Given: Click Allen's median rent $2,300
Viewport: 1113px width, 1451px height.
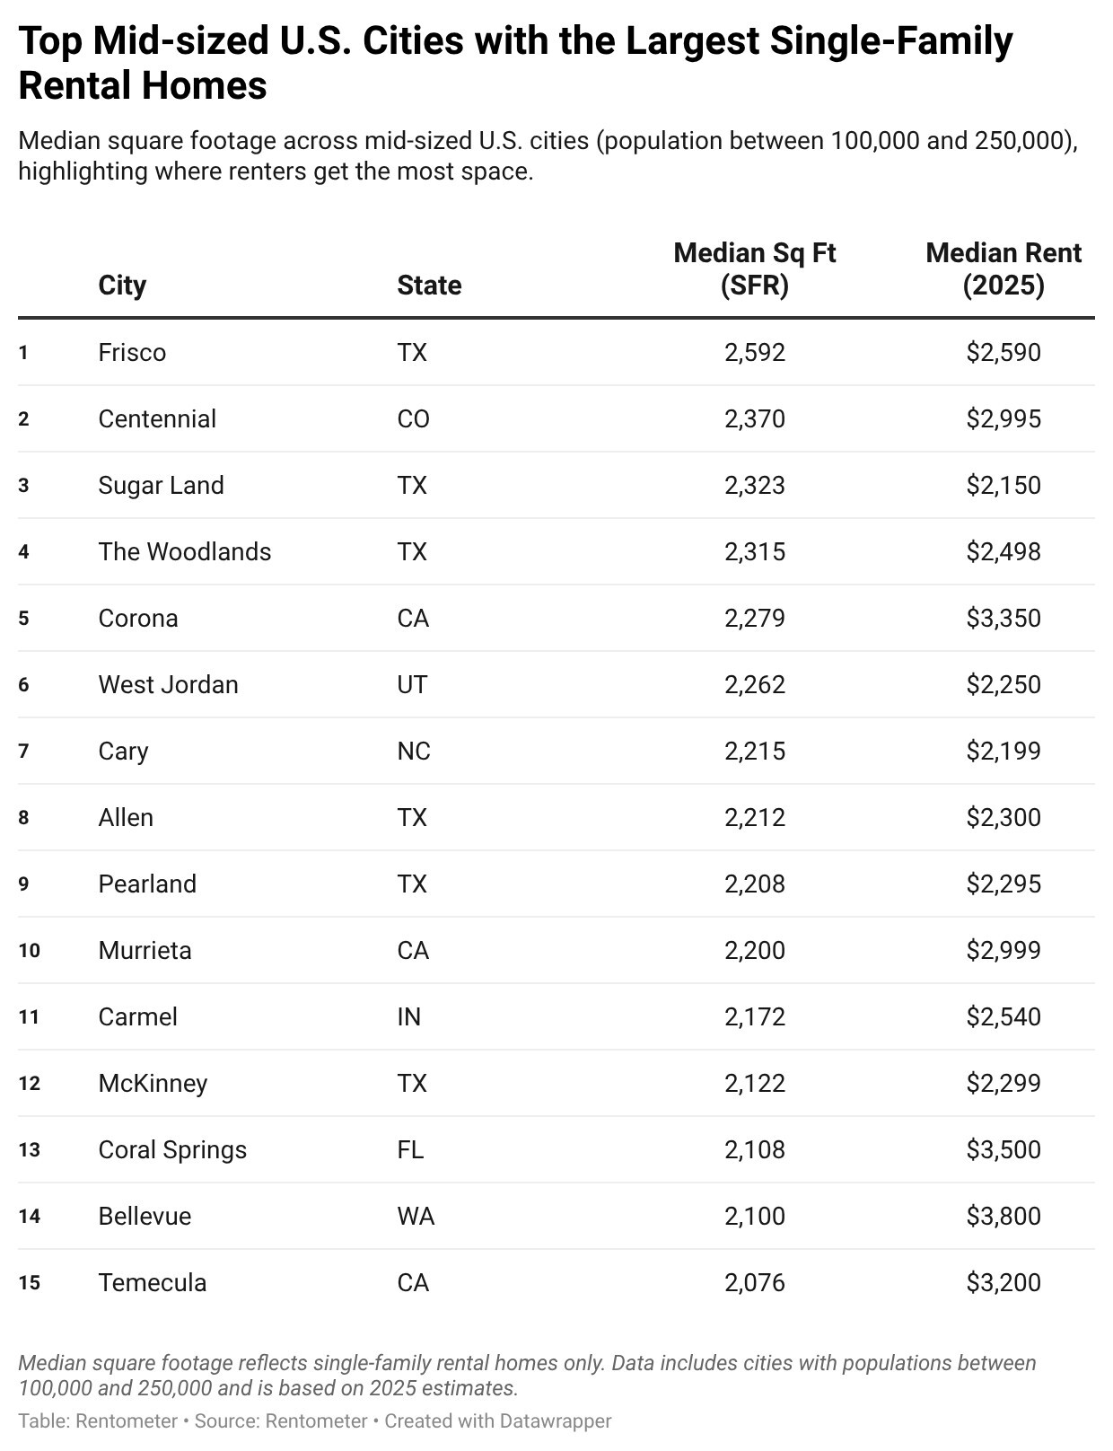Looking at the screenshot, I should [x=1003, y=817].
